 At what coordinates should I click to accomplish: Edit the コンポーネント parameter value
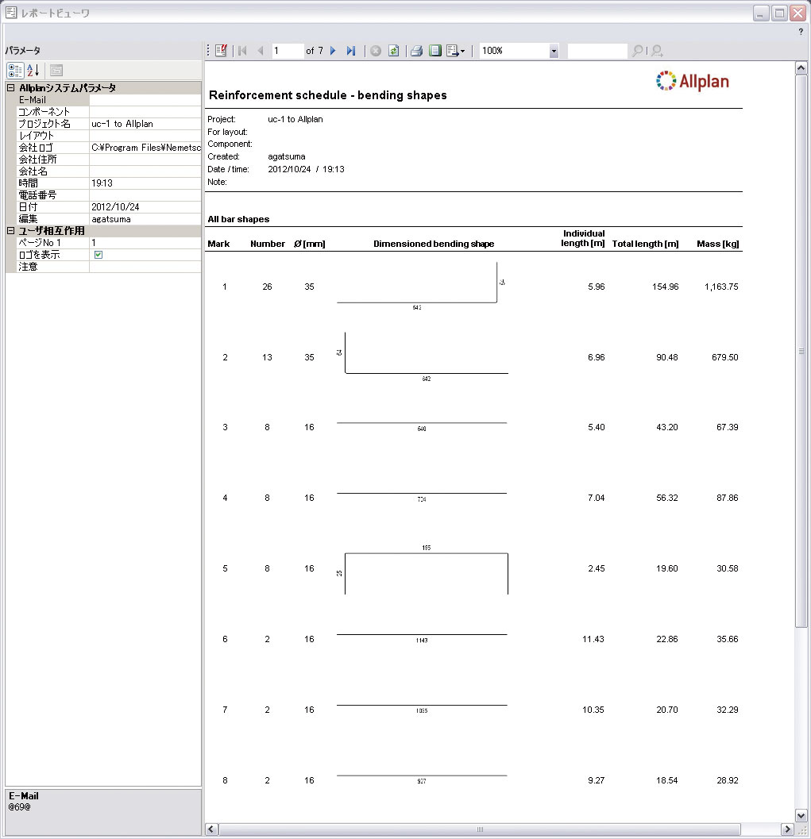145,112
